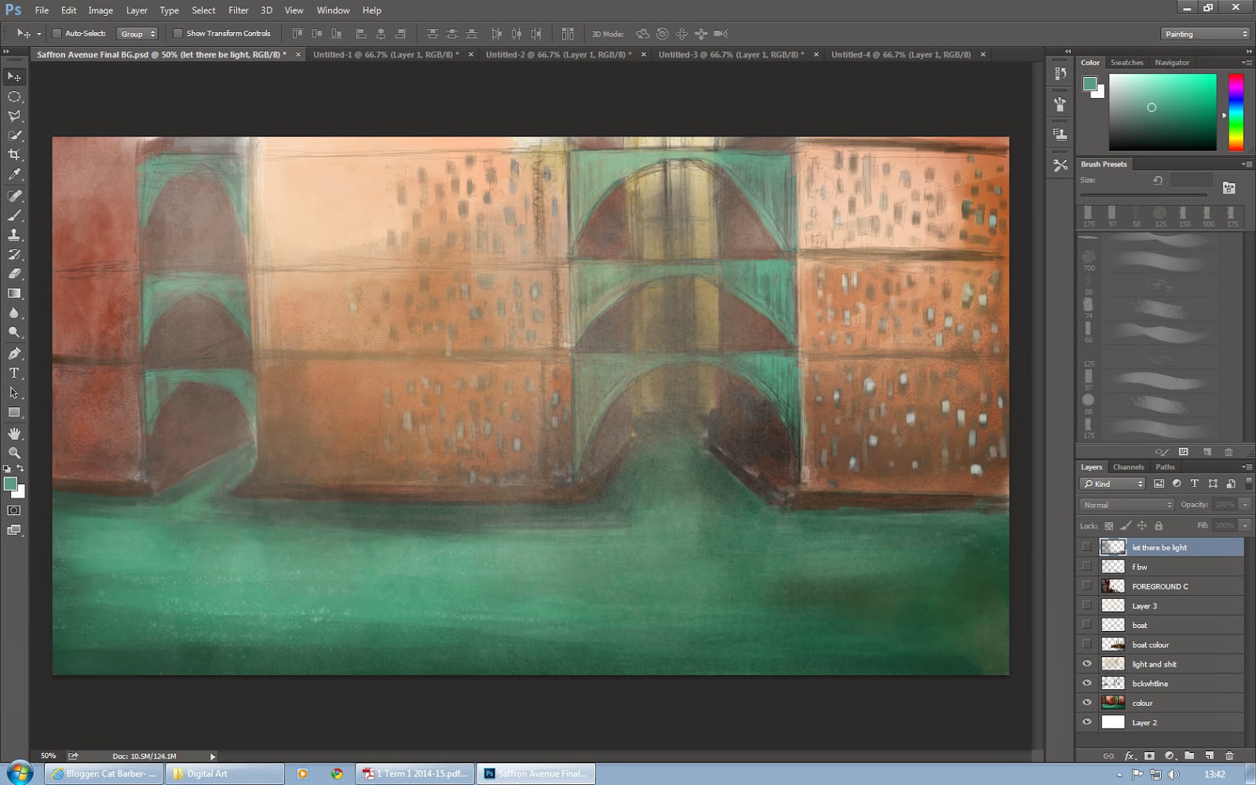This screenshot has width=1256, height=785.
Task: Click the delete layer trash icon
Action: (1229, 755)
